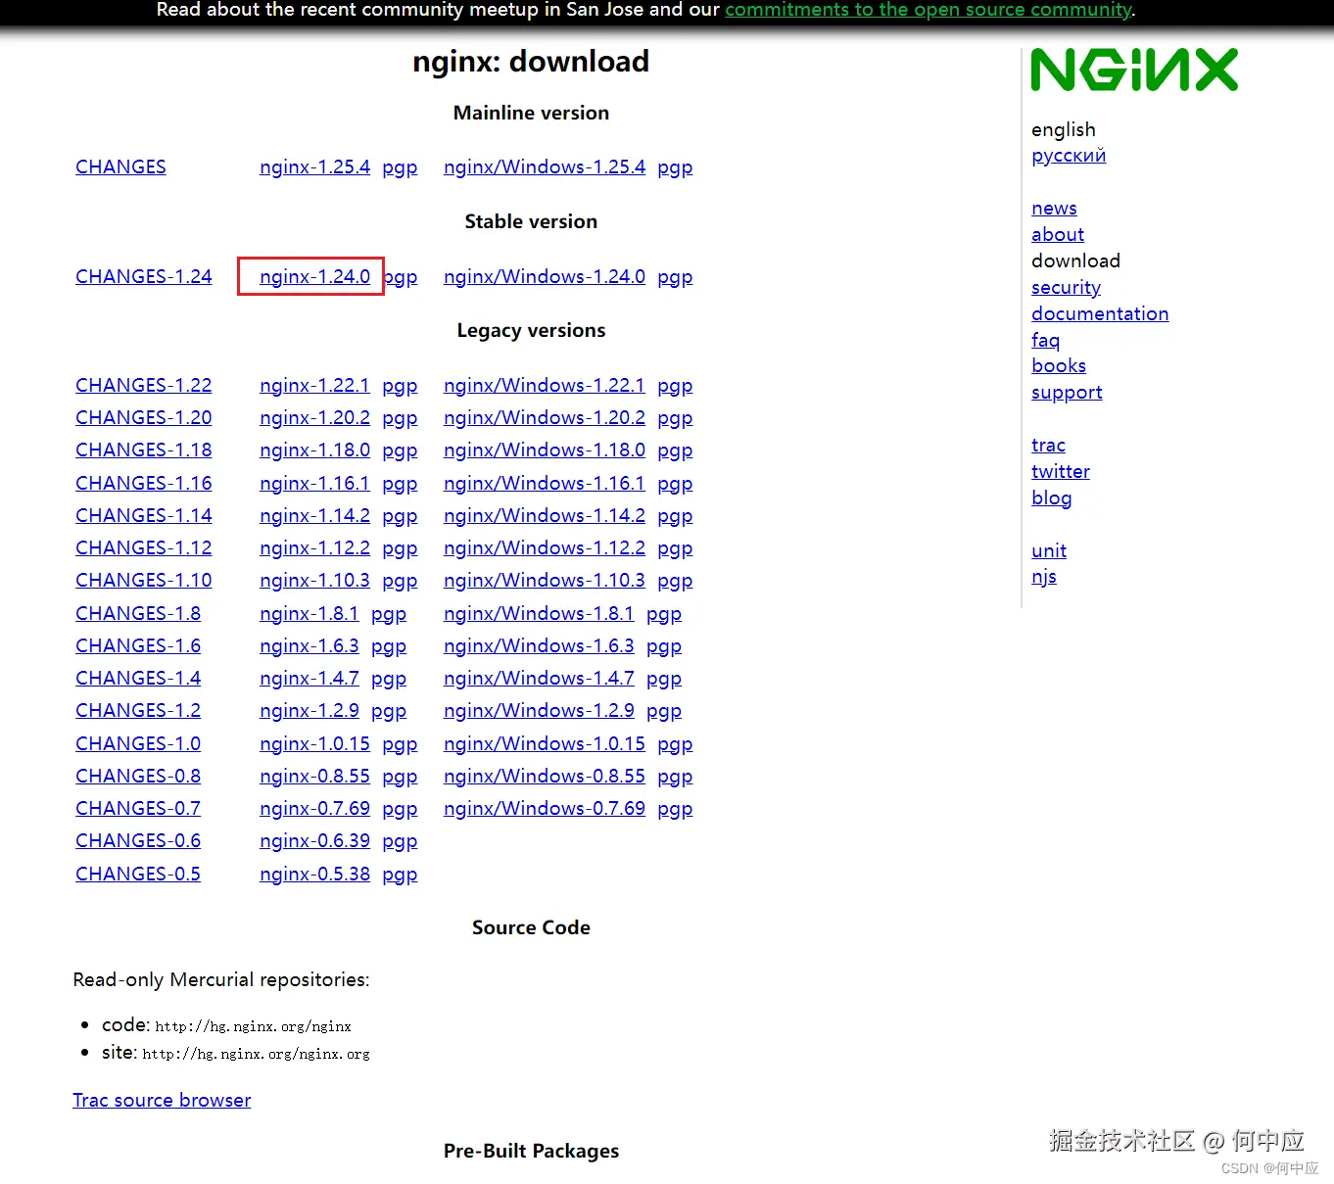
Task: Download nginx-0.8.55 source
Action: 314,777
